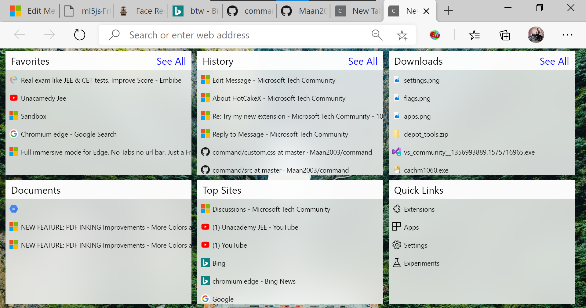Open the Collections panel
The height and width of the screenshot is (308, 586).
point(504,35)
